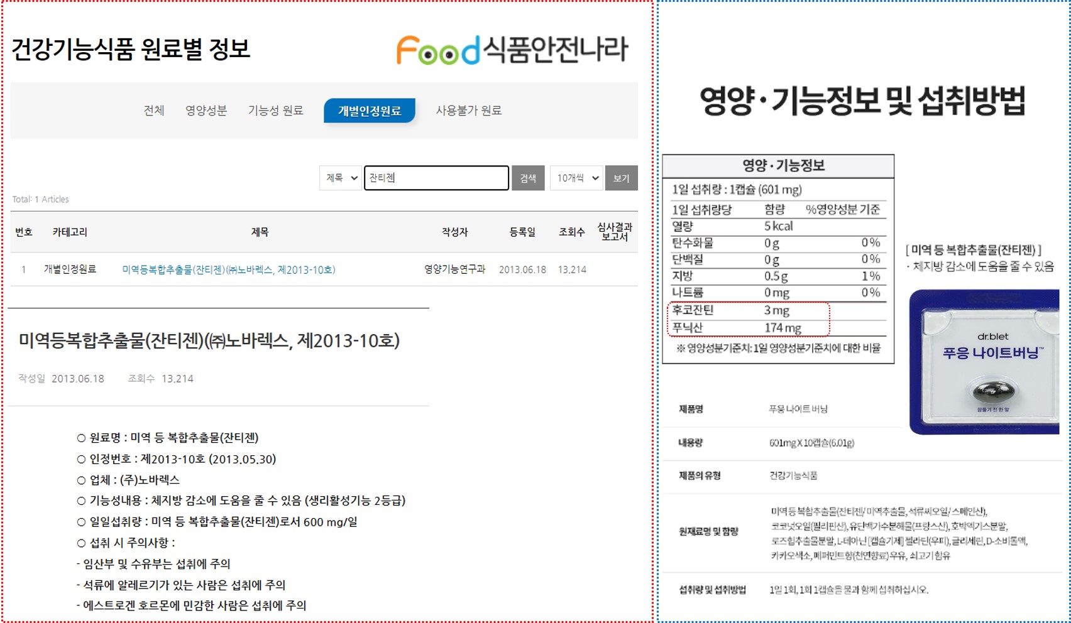Click the 검색 button

coord(528,178)
